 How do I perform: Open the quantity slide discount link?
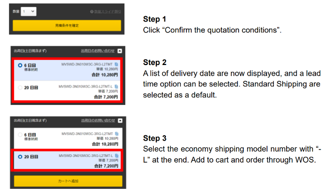[x=107, y=12]
